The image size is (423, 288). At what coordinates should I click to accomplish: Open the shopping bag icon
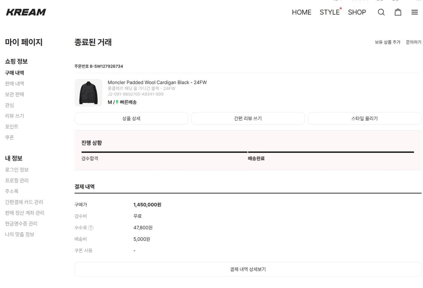click(398, 12)
